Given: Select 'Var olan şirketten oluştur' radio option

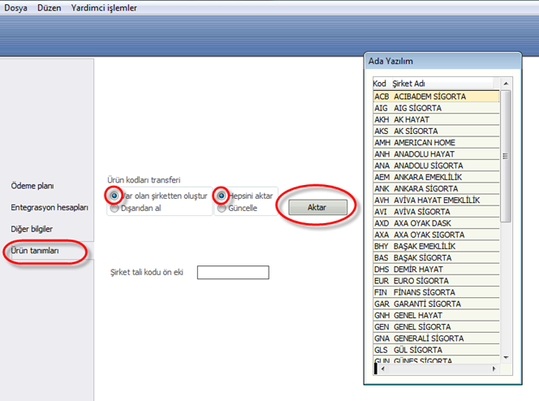Looking at the screenshot, I should (114, 196).
